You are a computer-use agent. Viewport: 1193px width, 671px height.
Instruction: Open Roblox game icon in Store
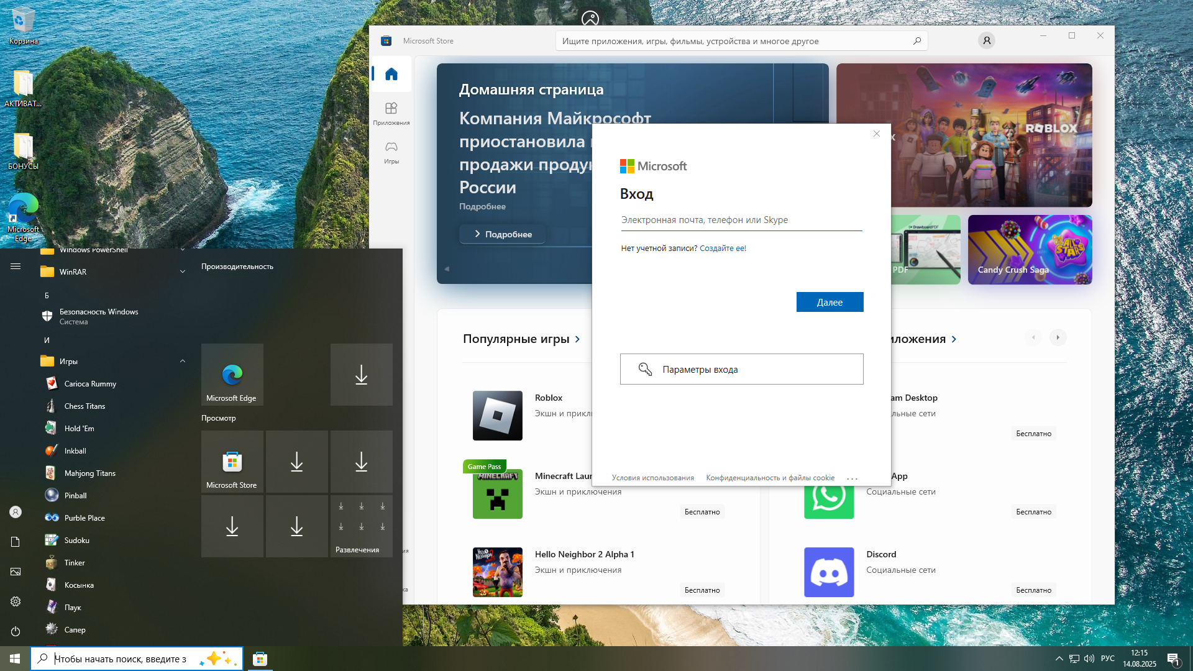coord(497,416)
